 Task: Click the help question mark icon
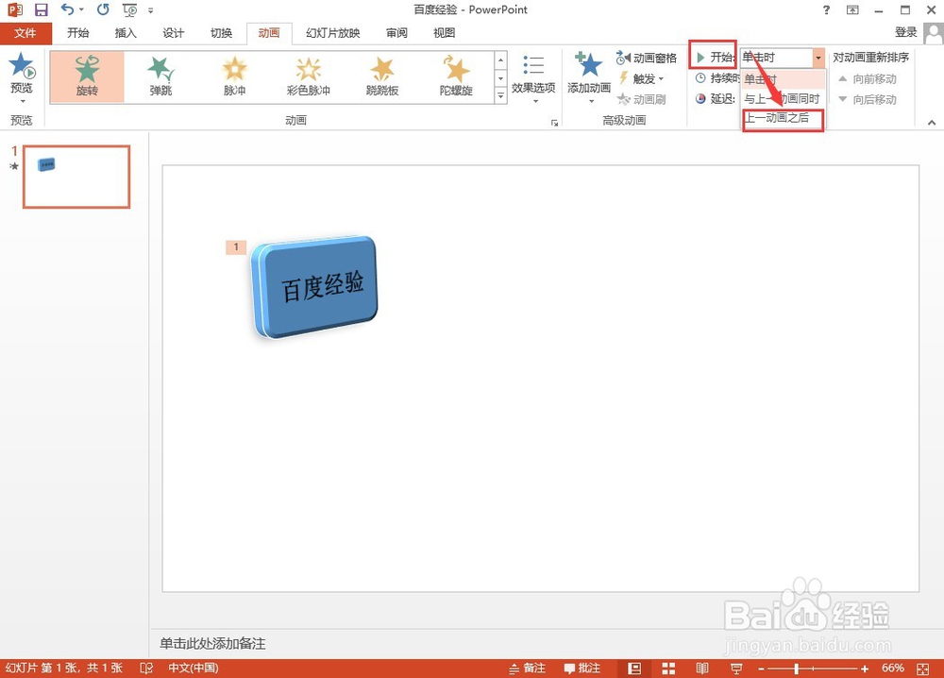pyautogui.click(x=826, y=9)
